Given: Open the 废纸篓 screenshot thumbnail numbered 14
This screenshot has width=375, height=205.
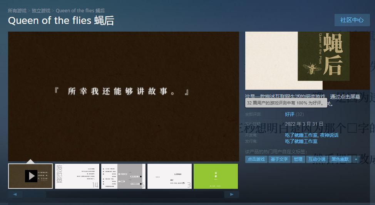Looking at the screenshot, I should [77, 176].
